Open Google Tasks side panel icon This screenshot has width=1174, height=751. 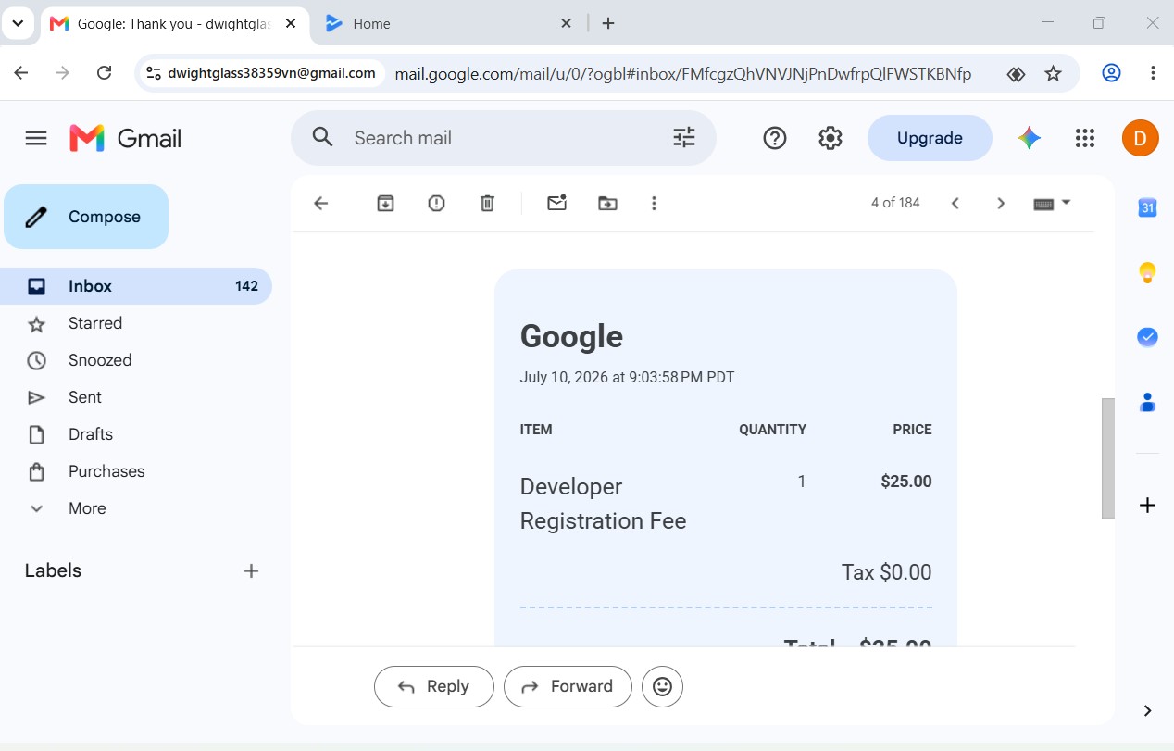point(1147,337)
